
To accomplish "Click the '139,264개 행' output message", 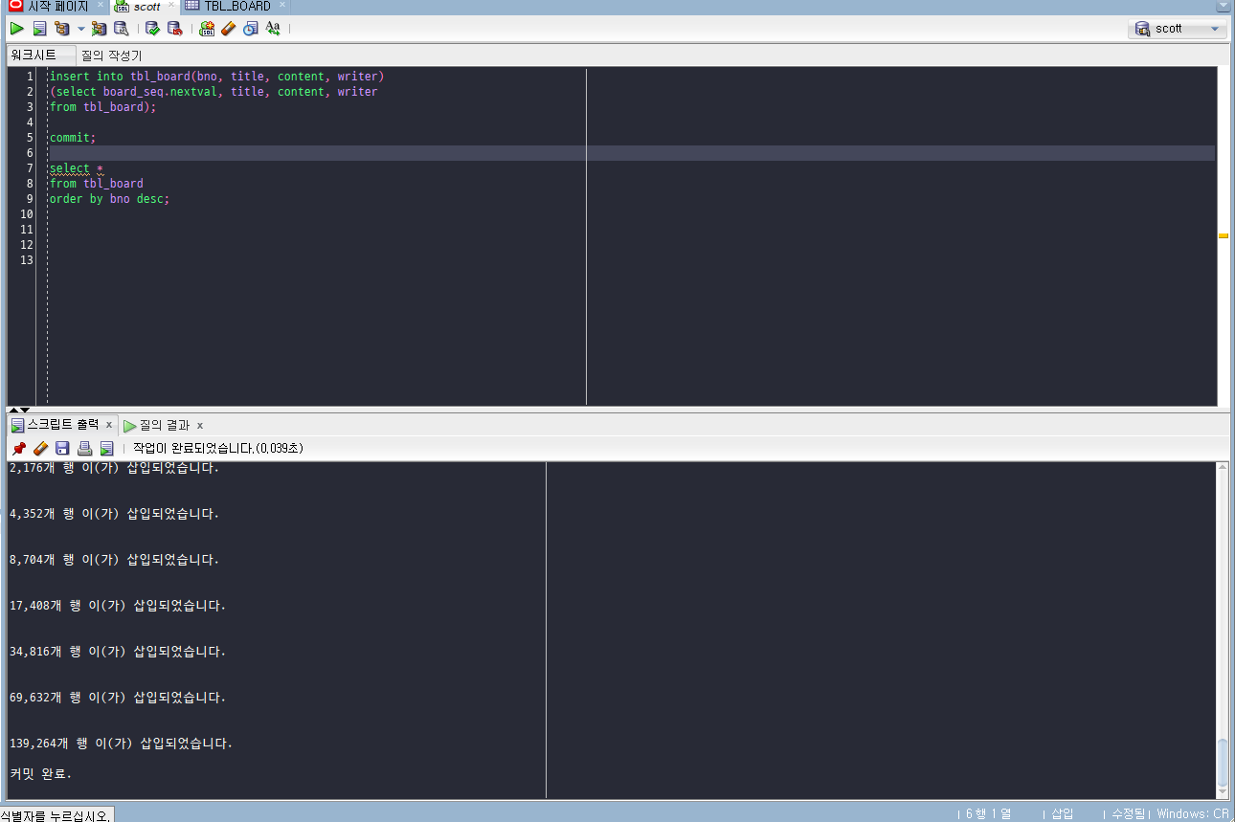I will point(121,743).
